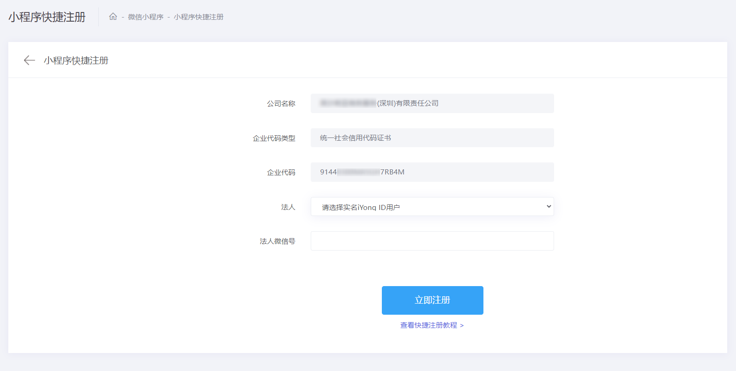Click the home icon in the breadcrumb

coord(113,17)
